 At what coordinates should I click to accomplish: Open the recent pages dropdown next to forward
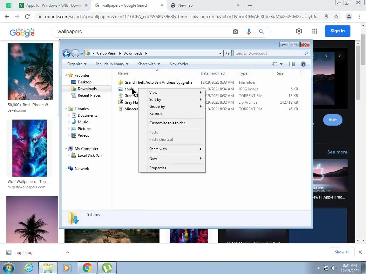[82, 53]
